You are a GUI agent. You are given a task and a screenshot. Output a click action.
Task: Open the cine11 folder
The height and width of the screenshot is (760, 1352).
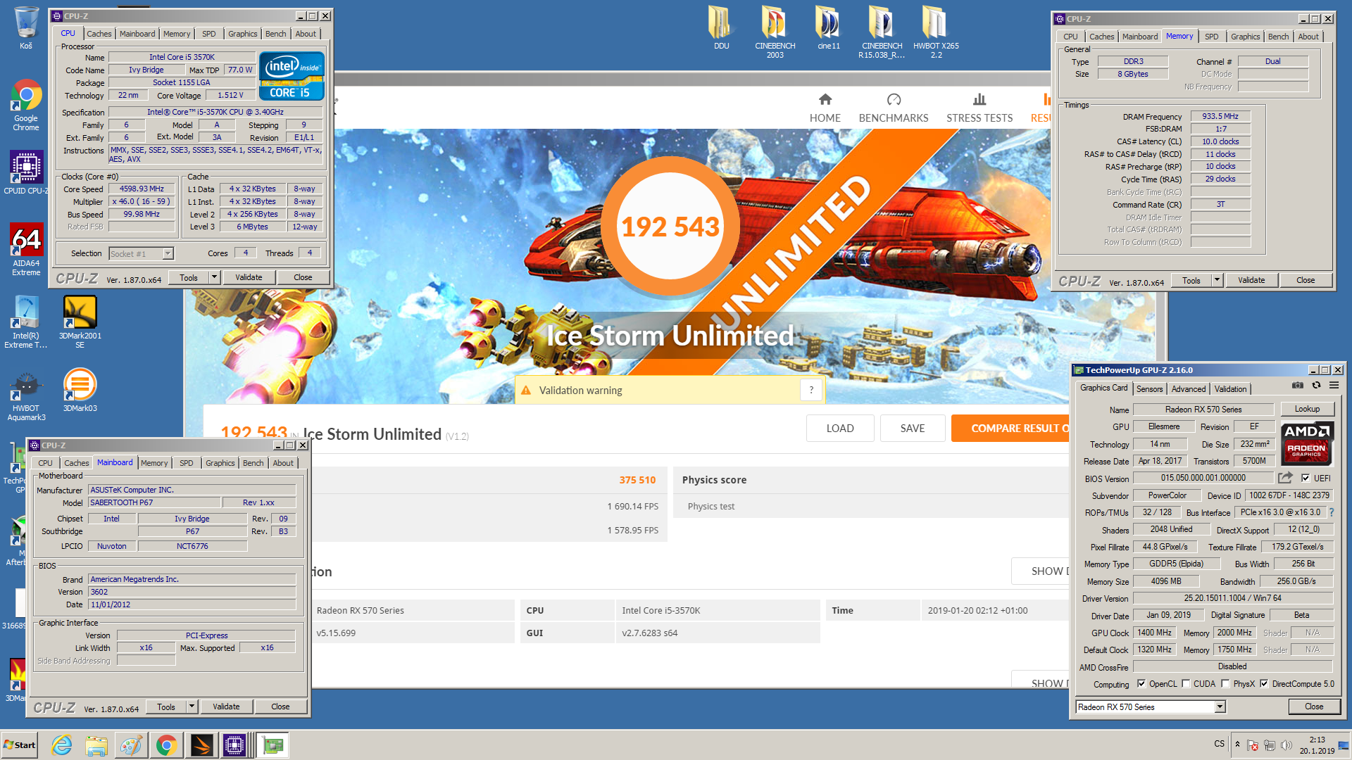coord(829,27)
